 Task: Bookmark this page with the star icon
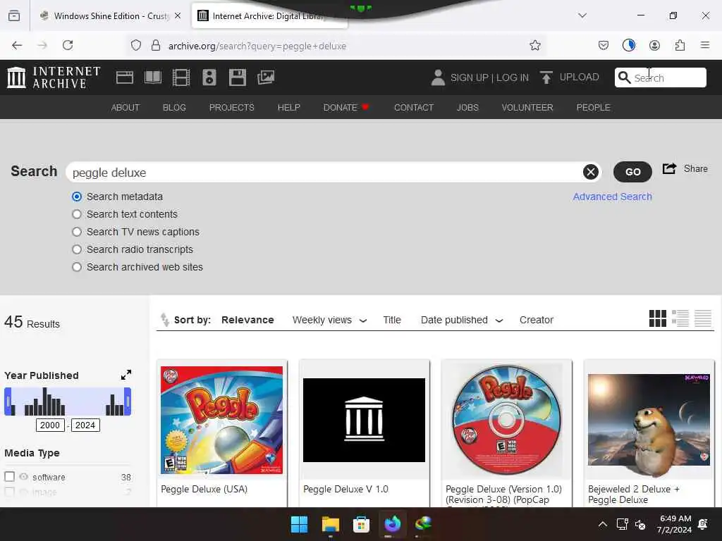pos(534,45)
